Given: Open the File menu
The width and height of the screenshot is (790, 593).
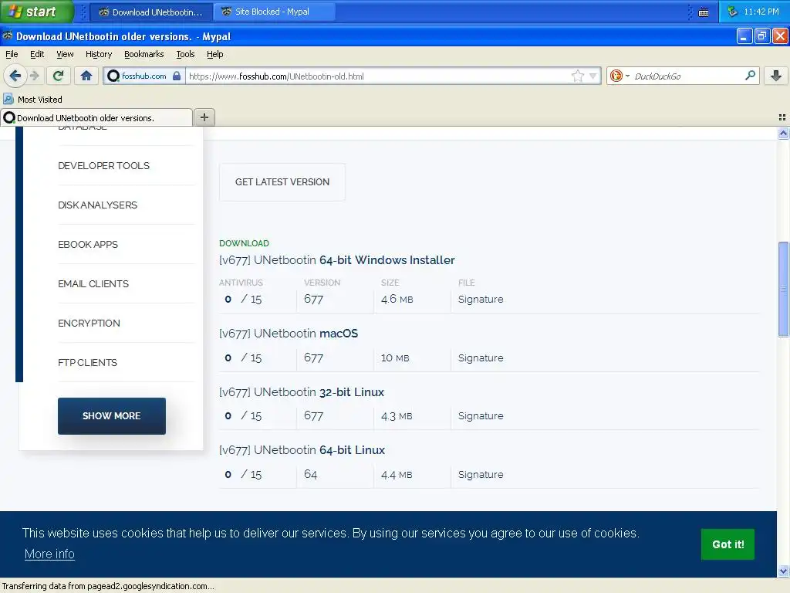Looking at the screenshot, I should pos(12,54).
